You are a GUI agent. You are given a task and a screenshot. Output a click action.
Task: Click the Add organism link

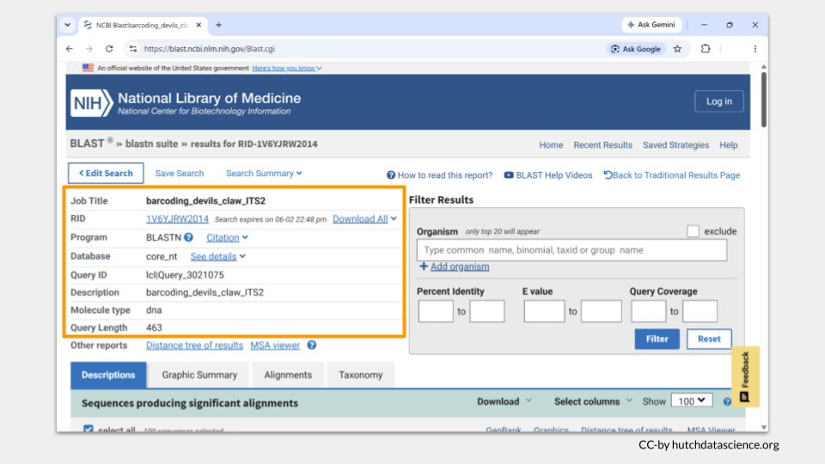pyautogui.click(x=460, y=266)
